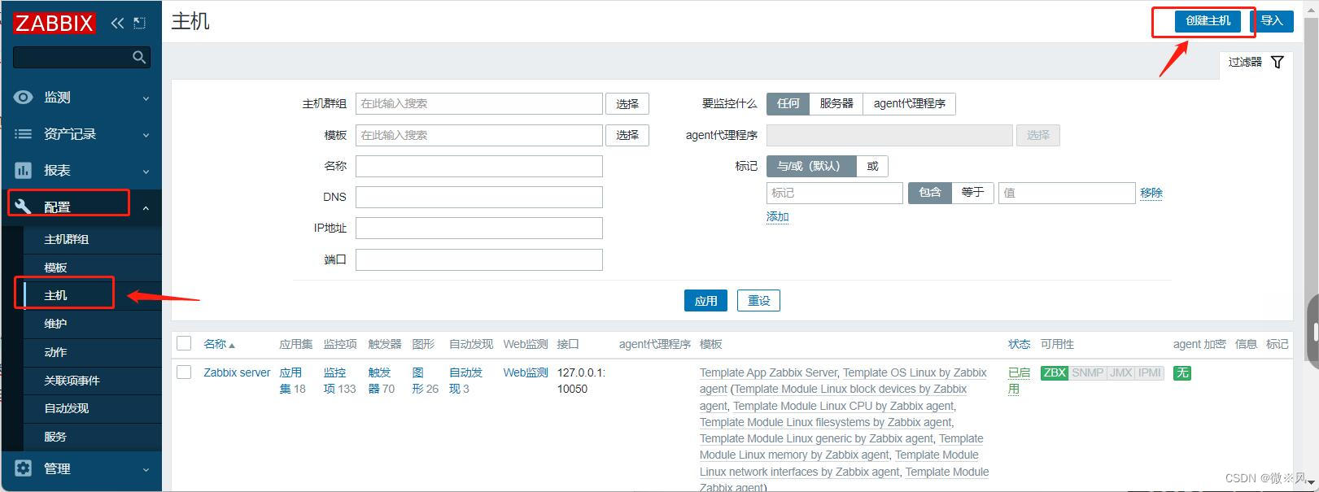The width and height of the screenshot is (1319, 492).
Task: Click the 重设 filter button
Action: click(x=758, y=300)
